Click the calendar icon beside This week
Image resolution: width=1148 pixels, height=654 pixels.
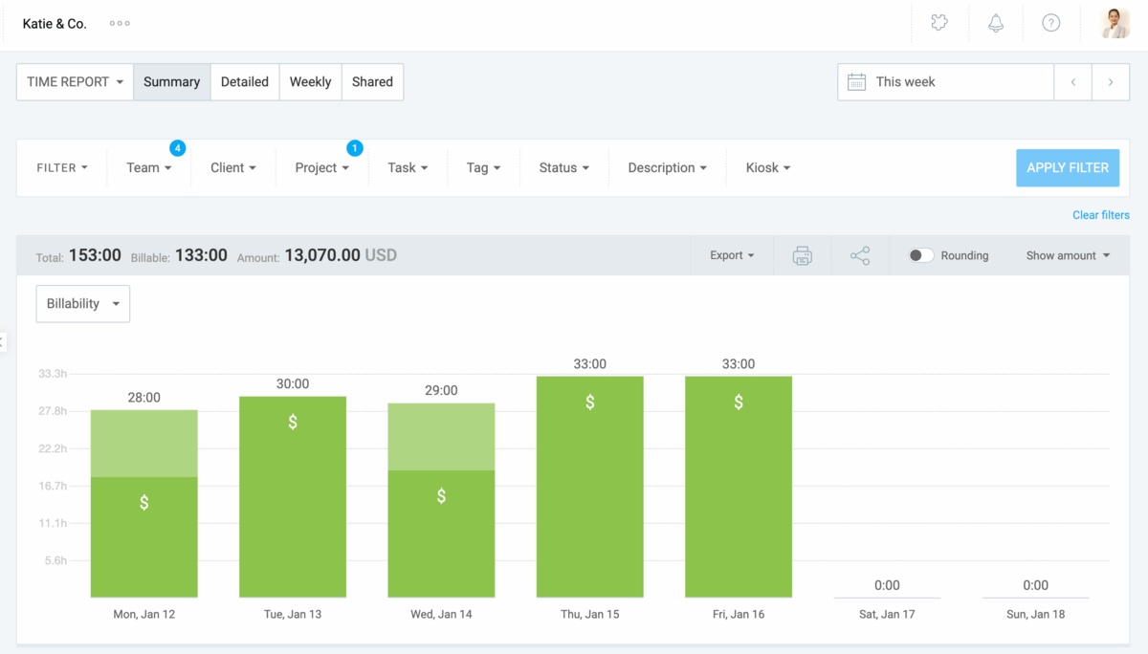coord(856,81)
